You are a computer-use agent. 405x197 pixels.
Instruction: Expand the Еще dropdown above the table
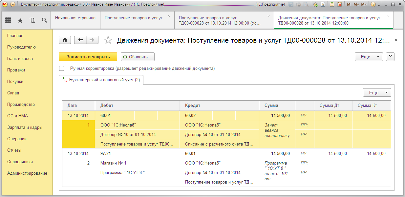(377, 92)
